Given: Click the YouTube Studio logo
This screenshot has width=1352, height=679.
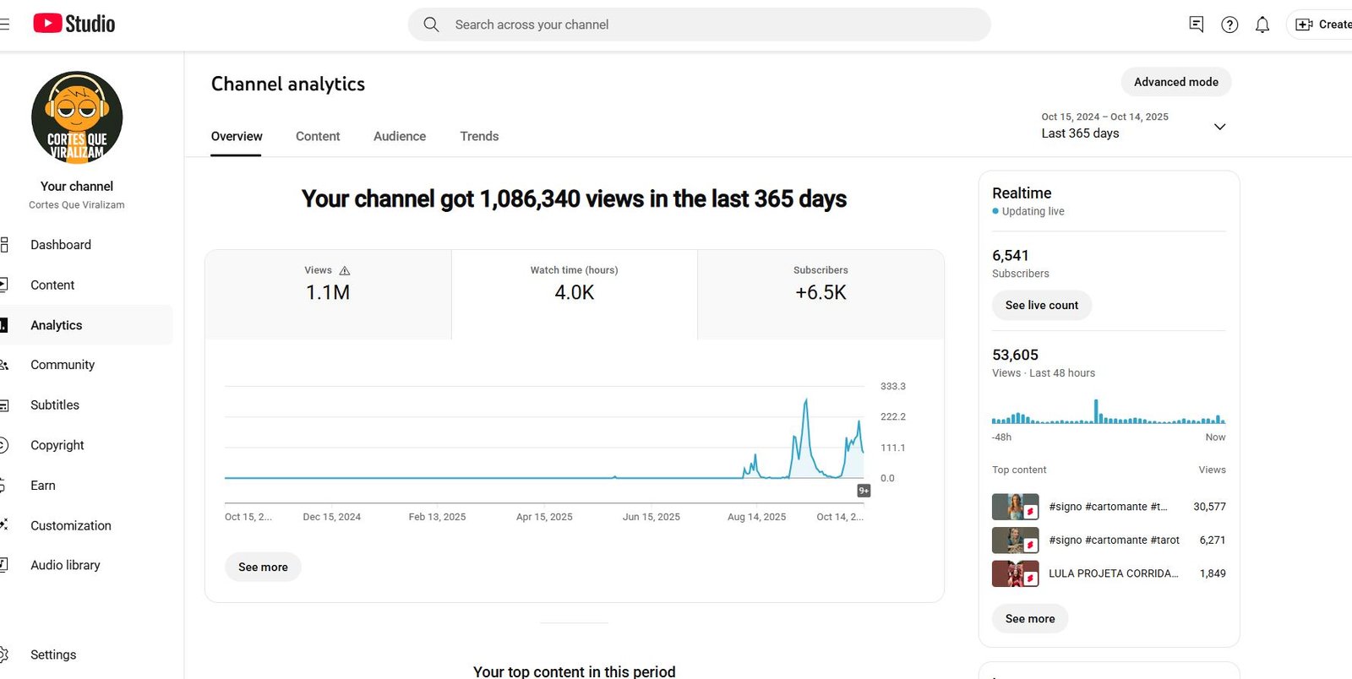Looking at the screenshot, I should point(74,24).
